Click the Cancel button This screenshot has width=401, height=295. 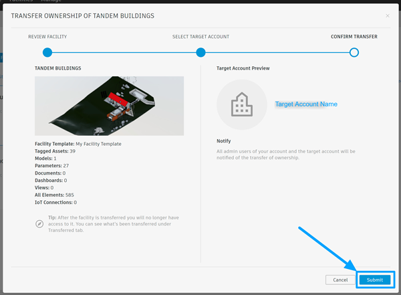pyautogui.click(x=340, y=280)
